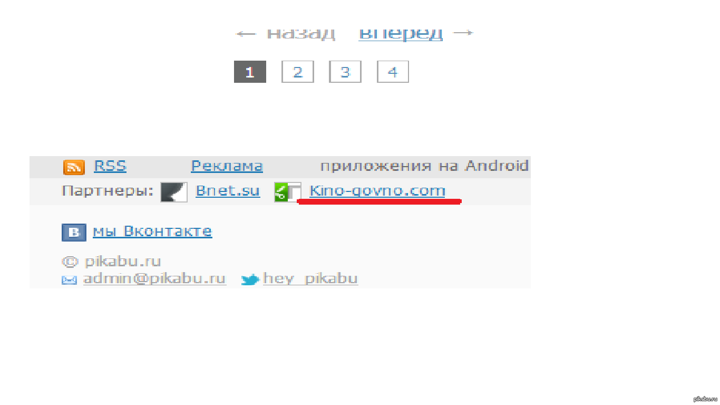Viewport: 720px width, 405px height.
Task: Go to page 4
Action: 393,72
